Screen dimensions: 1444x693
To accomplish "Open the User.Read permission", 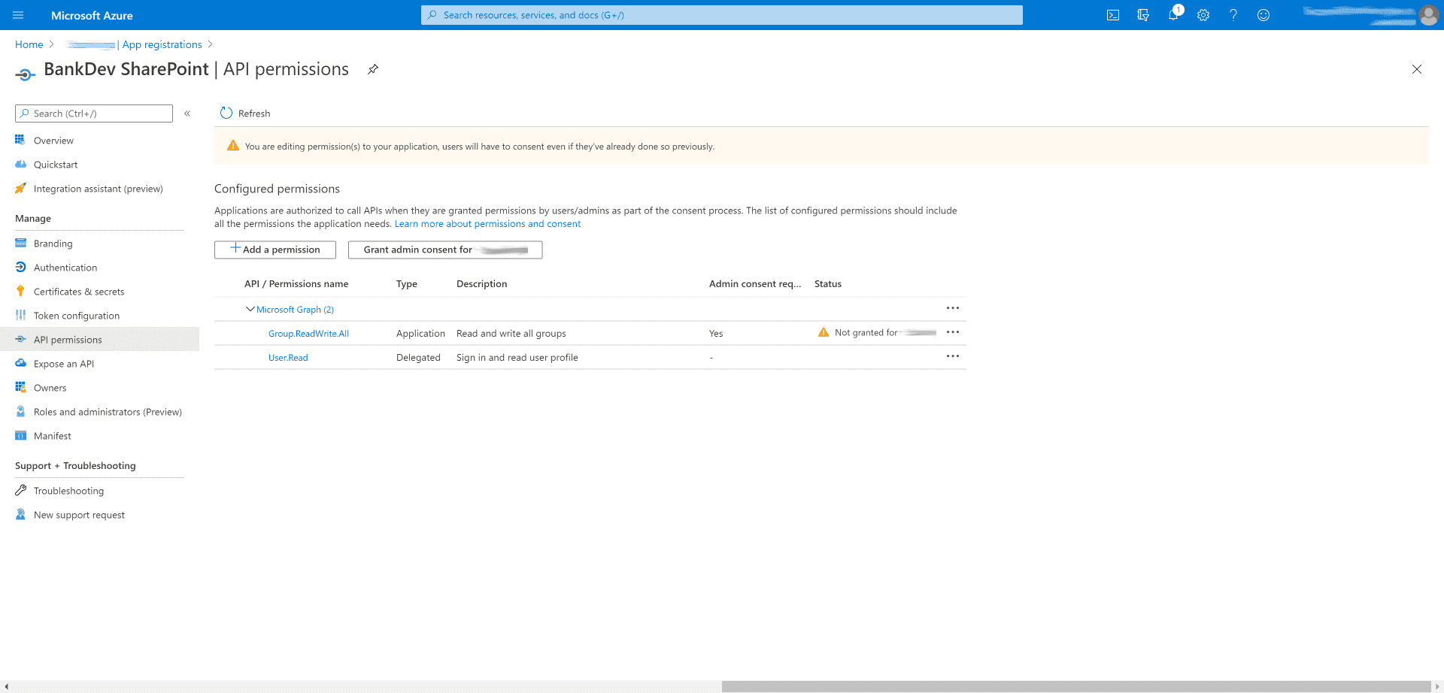I will point(288,358).
